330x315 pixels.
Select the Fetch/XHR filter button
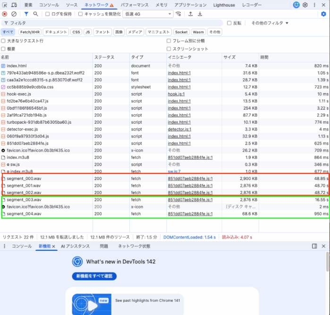(x=29, y=32)
